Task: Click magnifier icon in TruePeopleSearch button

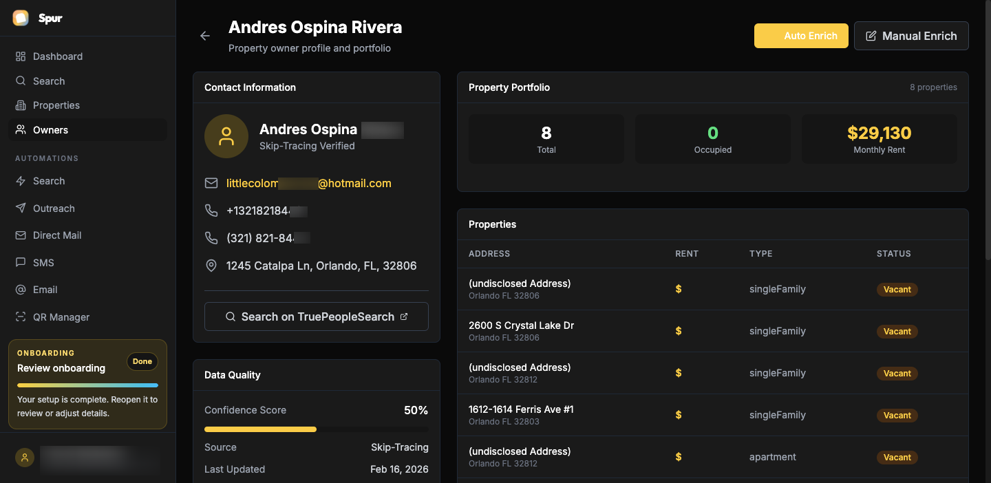Action: tap(231, 316)
